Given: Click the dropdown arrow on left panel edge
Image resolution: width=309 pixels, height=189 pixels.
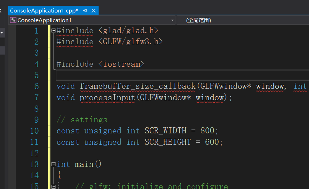Looking at the screenshot, I should coord(2,33).
